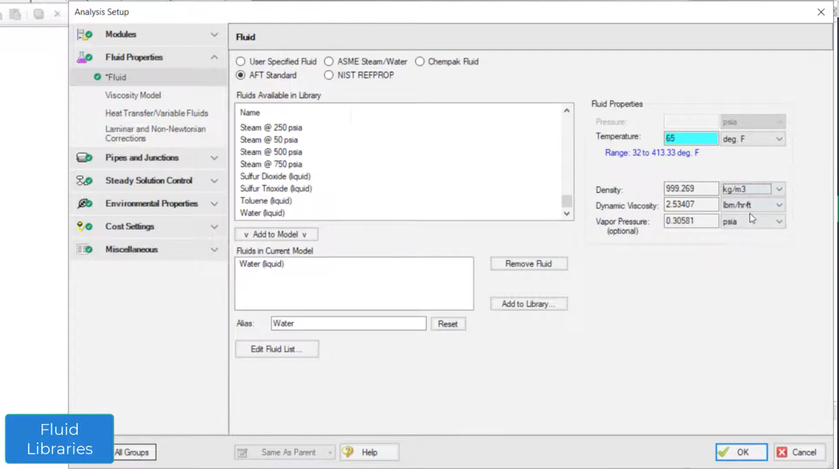Click the Fluid Properties flask icon
The width and height of the screenshot is (839, 469).
point(84,58)
